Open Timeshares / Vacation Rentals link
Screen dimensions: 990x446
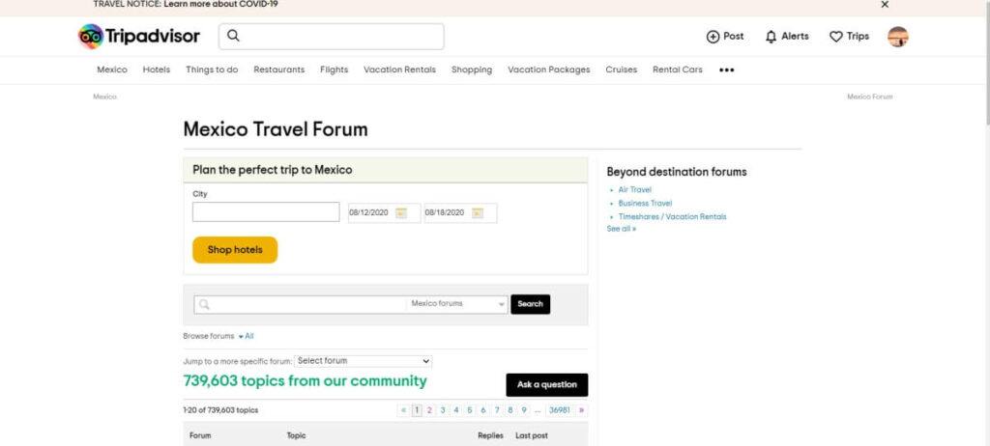tap(673, 216)
